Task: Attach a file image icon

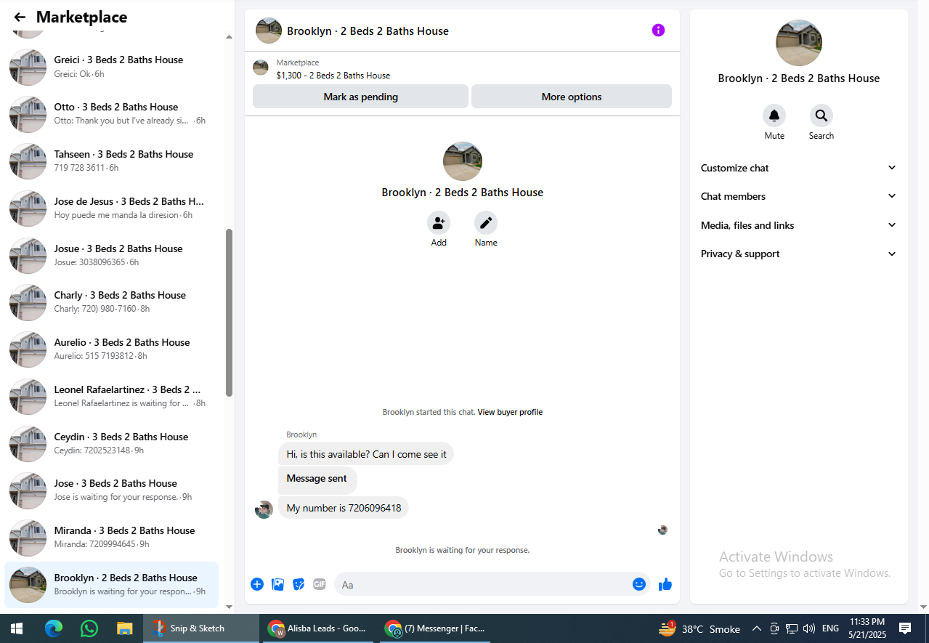Action: coord(277,584)
